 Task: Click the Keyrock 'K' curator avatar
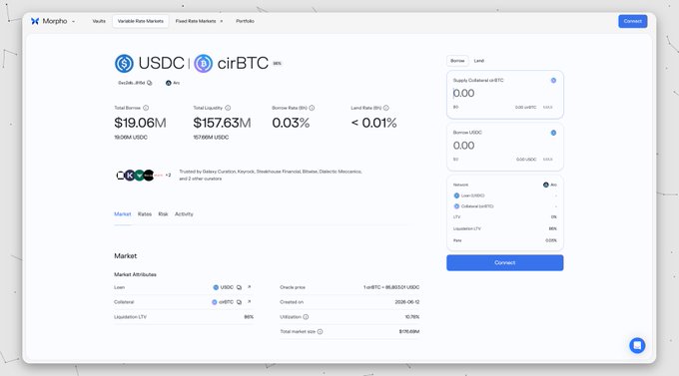[x=130, y=176]
